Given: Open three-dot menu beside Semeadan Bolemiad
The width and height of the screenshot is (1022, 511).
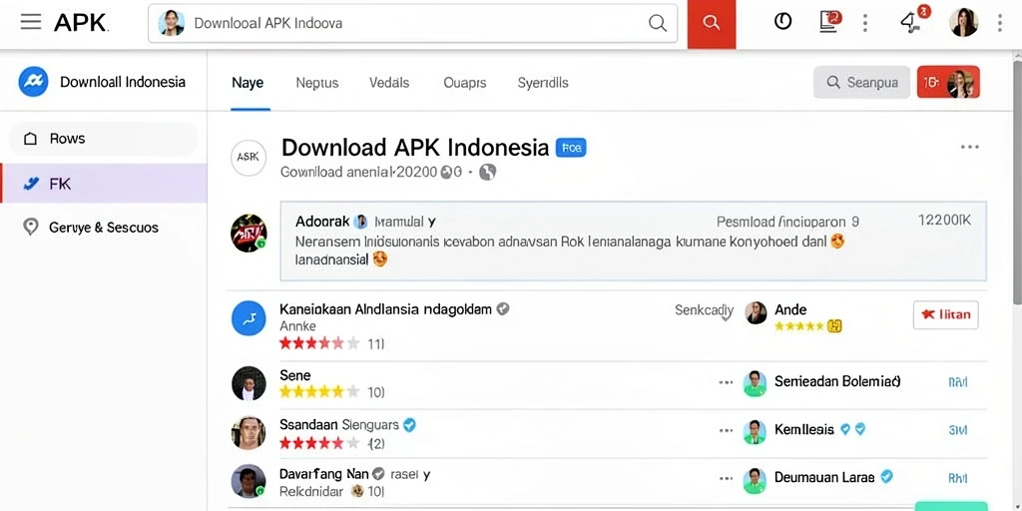Looking at the screenshot, I should (726, 382).
